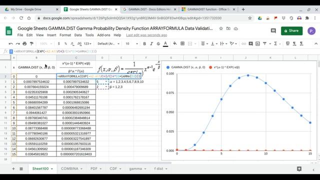Image resolution: width=320 pixels, height=180 pixels.
Task: Open the Format menu
Action: point(65,35)
